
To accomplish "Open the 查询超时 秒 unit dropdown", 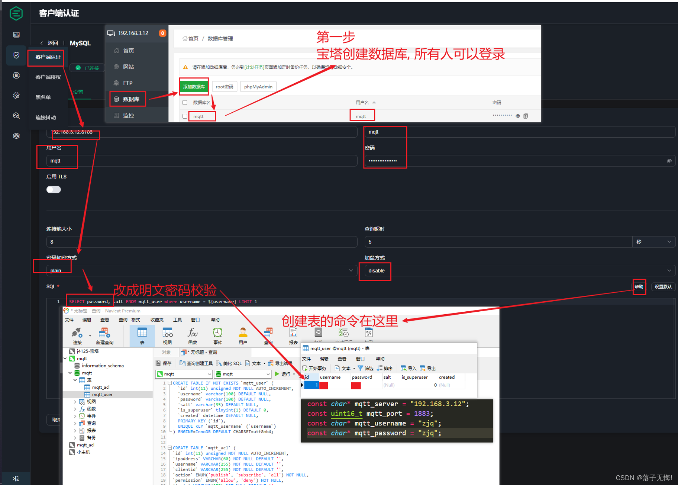I will click(653, 242).
